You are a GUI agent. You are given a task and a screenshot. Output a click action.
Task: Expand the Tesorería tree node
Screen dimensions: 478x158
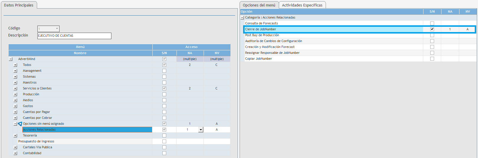[15, 136]
